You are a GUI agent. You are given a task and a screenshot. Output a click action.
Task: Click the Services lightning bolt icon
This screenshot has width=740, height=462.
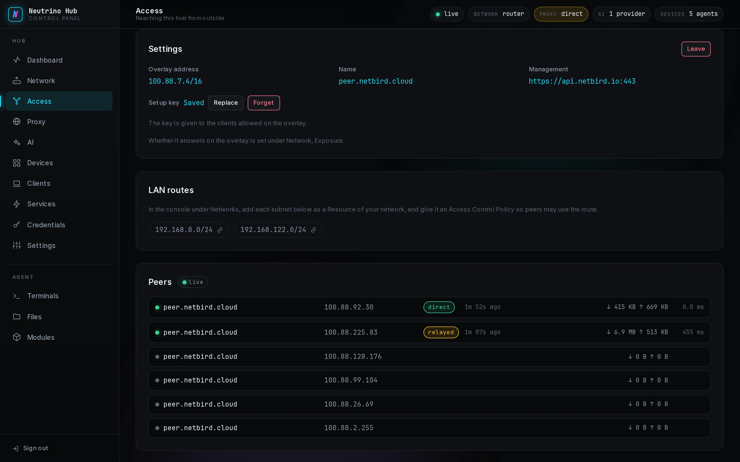(17, 204)
